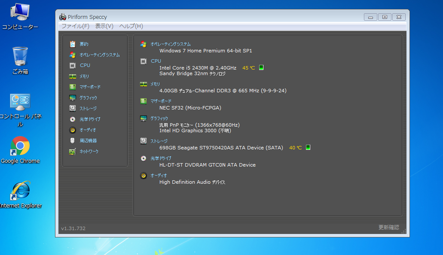
Task: Open the CPU heading link in summary
Action: pos(156,61)
